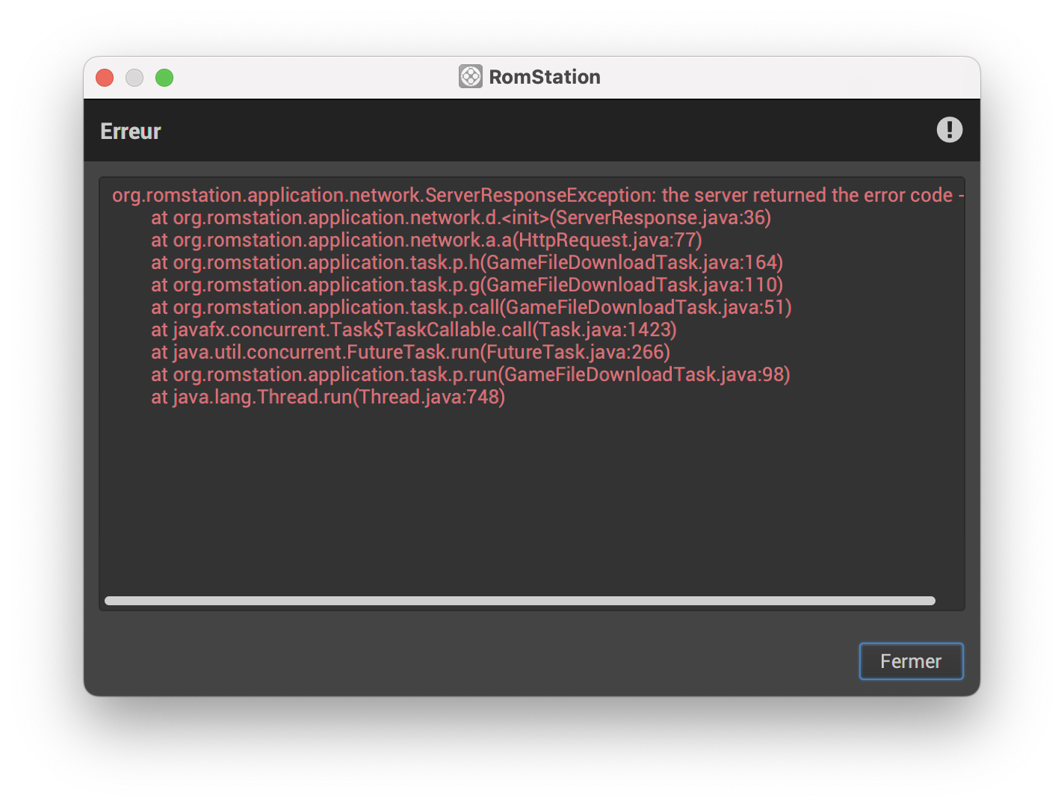Click the horizontal scrollbar under the error text
Image resolution: width=1064 pixels, height=807 pixels.
click(519, 601)
